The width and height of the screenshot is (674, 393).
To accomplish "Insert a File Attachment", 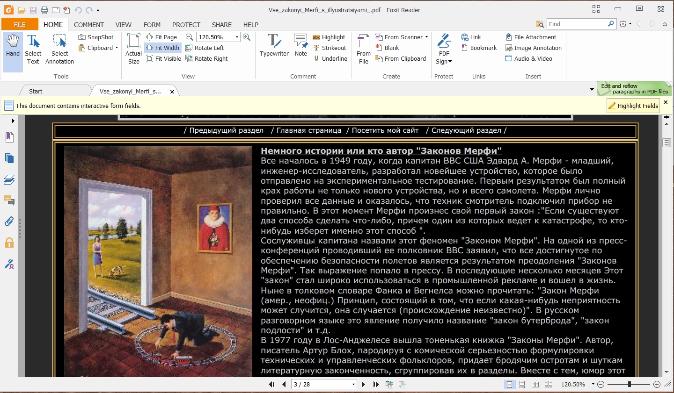I will (x=531, y=37).
